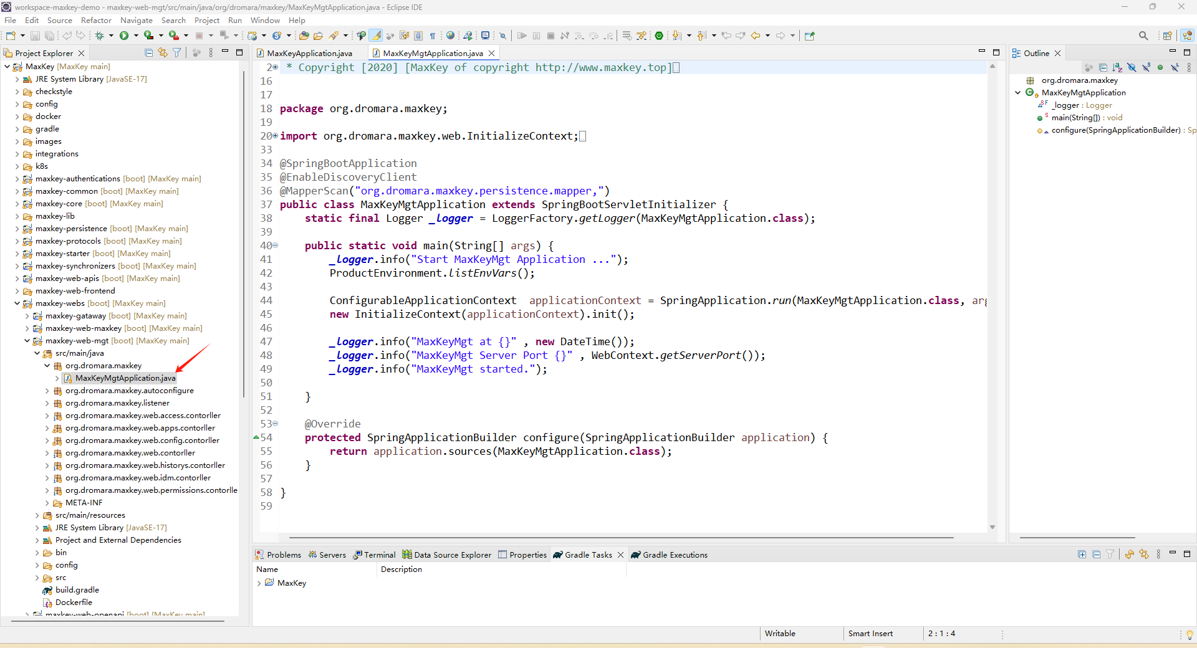The height and width of the screenshot is (648, 1197).
Task: Toggle Link with Editor in Project Explorer
Action: (x=163, y=53)
